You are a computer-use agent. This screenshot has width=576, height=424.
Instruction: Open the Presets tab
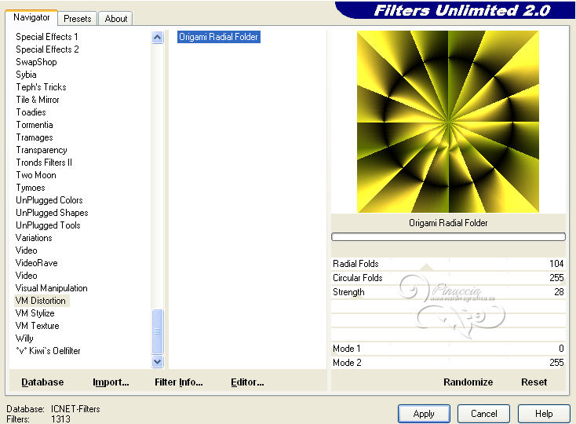[77, 18]
